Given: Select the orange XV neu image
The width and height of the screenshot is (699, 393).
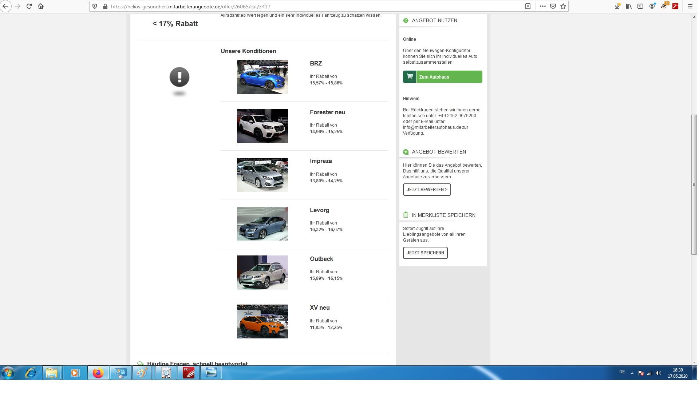Looking at the screenshot, I should [262, 321].
